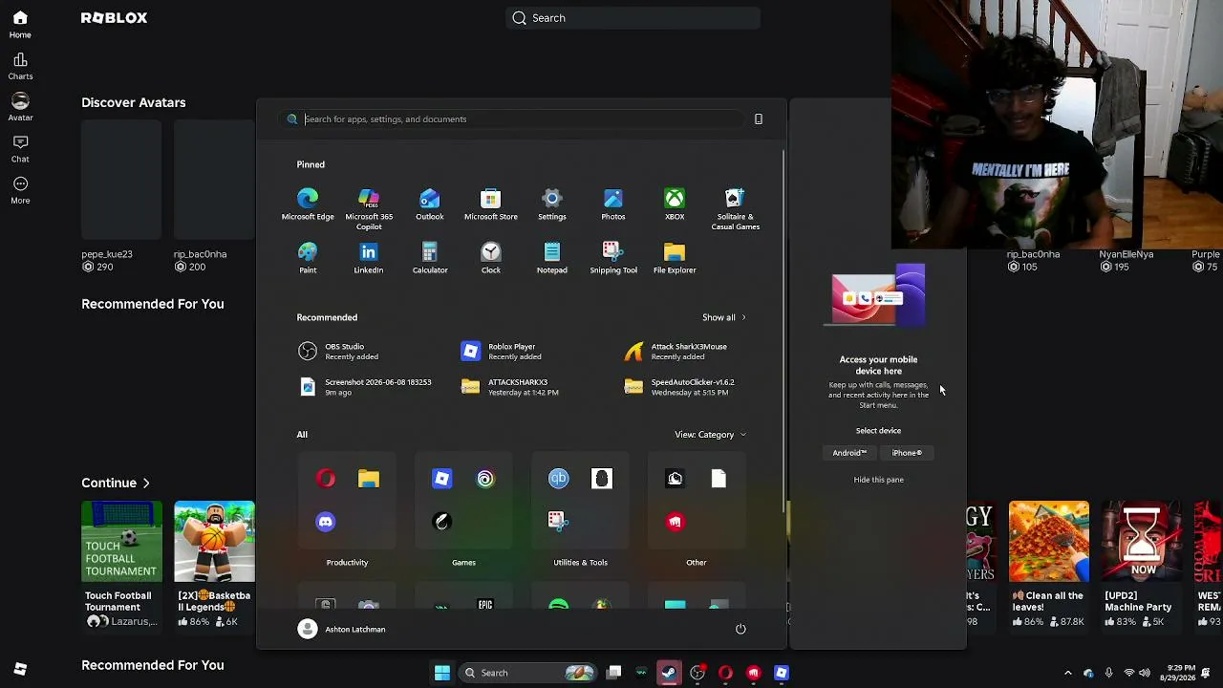Image resolution: width=1223 pixels, height=688 pixels.
Task: Open Discord in the Productivity group
Action: tap(326, 522)
